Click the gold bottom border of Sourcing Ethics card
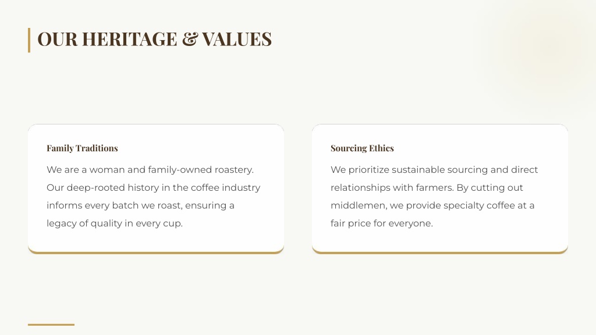The height and width of the screenshot is (335, 596). [440, 252]
